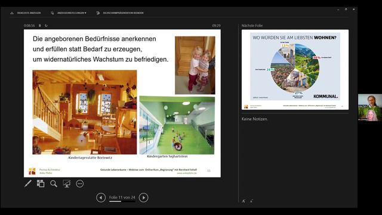Click the clock time 09:29
Screen dimensions: 382x215
pos(216,26)
